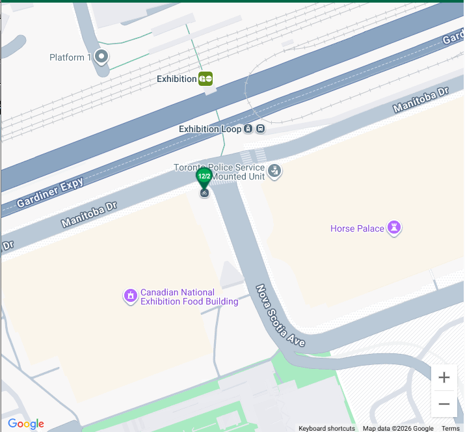The width and height of the screenshot is (465, 432).
Task: Click the Platform 1 location pin
Action: click(x=101, y=57)
